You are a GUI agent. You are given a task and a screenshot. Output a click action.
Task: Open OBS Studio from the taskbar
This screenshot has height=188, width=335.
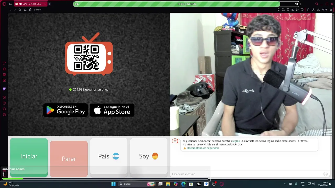tap(214, 184)
